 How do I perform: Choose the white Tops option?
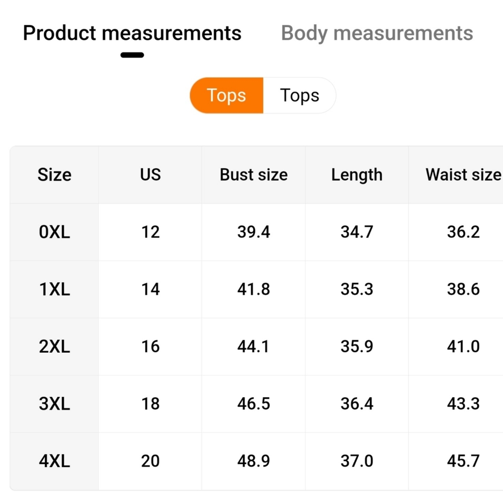[300, 95]
